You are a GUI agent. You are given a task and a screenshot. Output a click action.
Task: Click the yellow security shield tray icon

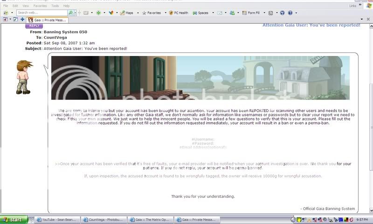point(299,220)
